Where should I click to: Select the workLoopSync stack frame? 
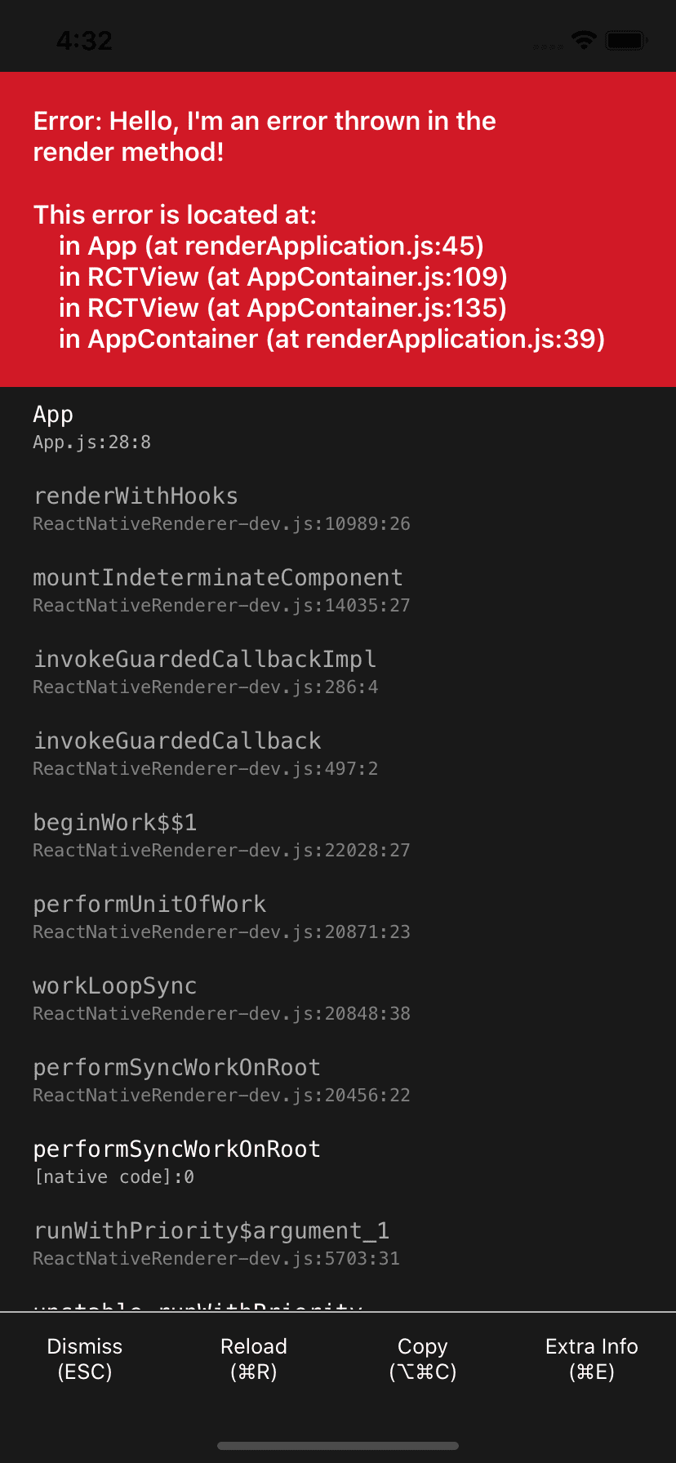coord(220,998)
